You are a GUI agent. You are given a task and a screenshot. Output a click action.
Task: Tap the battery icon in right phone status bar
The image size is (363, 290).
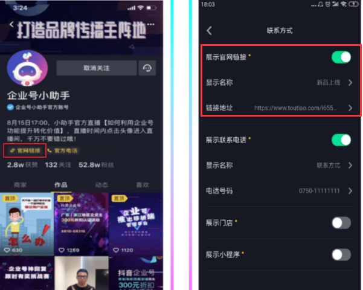tap(353, 4)
